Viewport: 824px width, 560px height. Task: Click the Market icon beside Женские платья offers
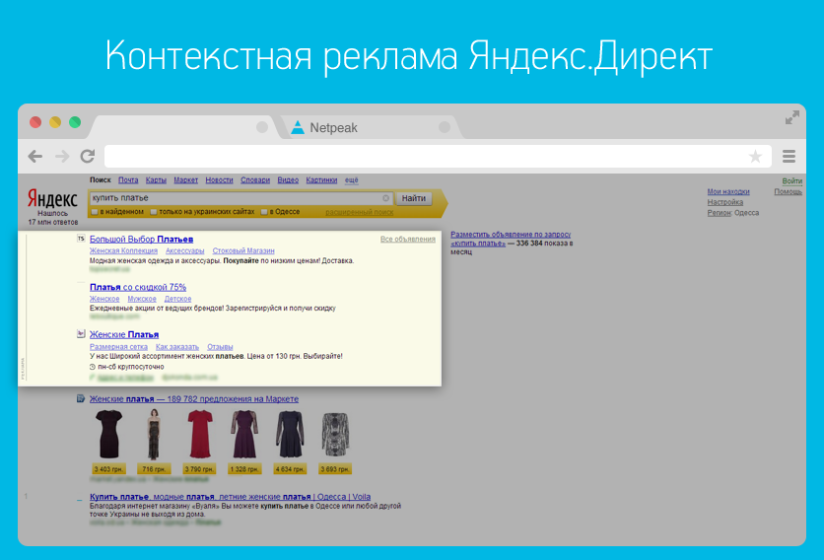click(81, 398)
